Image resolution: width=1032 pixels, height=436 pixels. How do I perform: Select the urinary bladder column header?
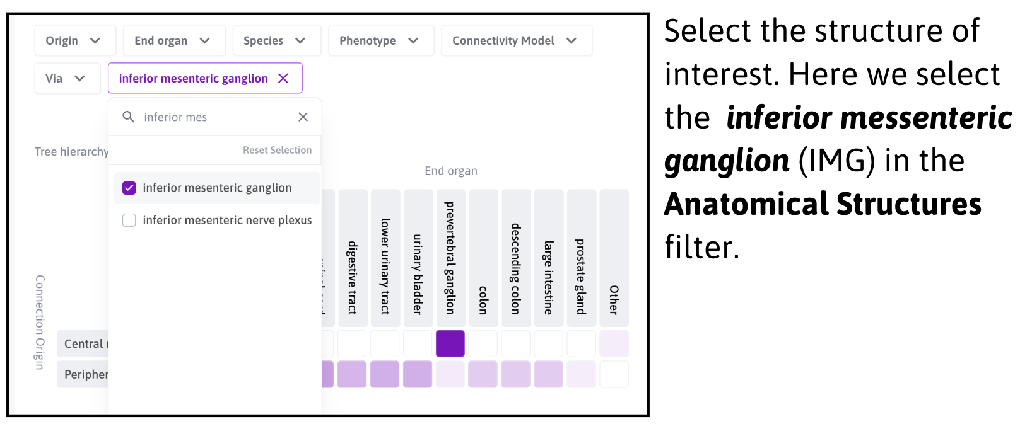tap(418, 258)
